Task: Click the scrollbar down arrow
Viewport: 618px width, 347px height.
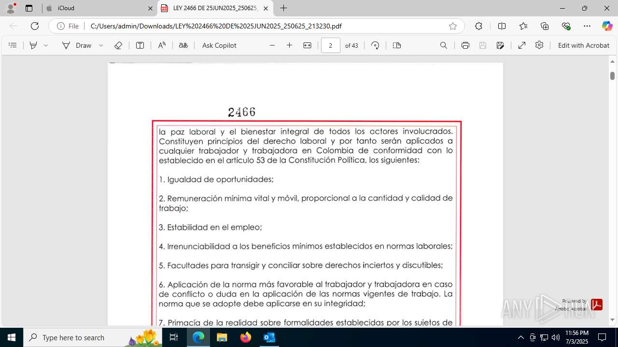Action: (612, 320)
